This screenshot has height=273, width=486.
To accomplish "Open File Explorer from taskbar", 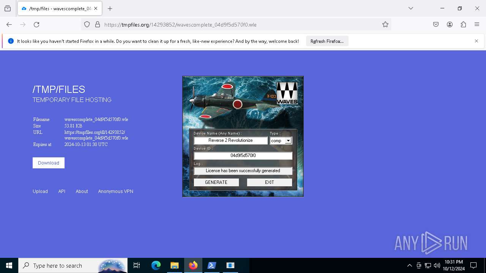I will pos(174,265).
